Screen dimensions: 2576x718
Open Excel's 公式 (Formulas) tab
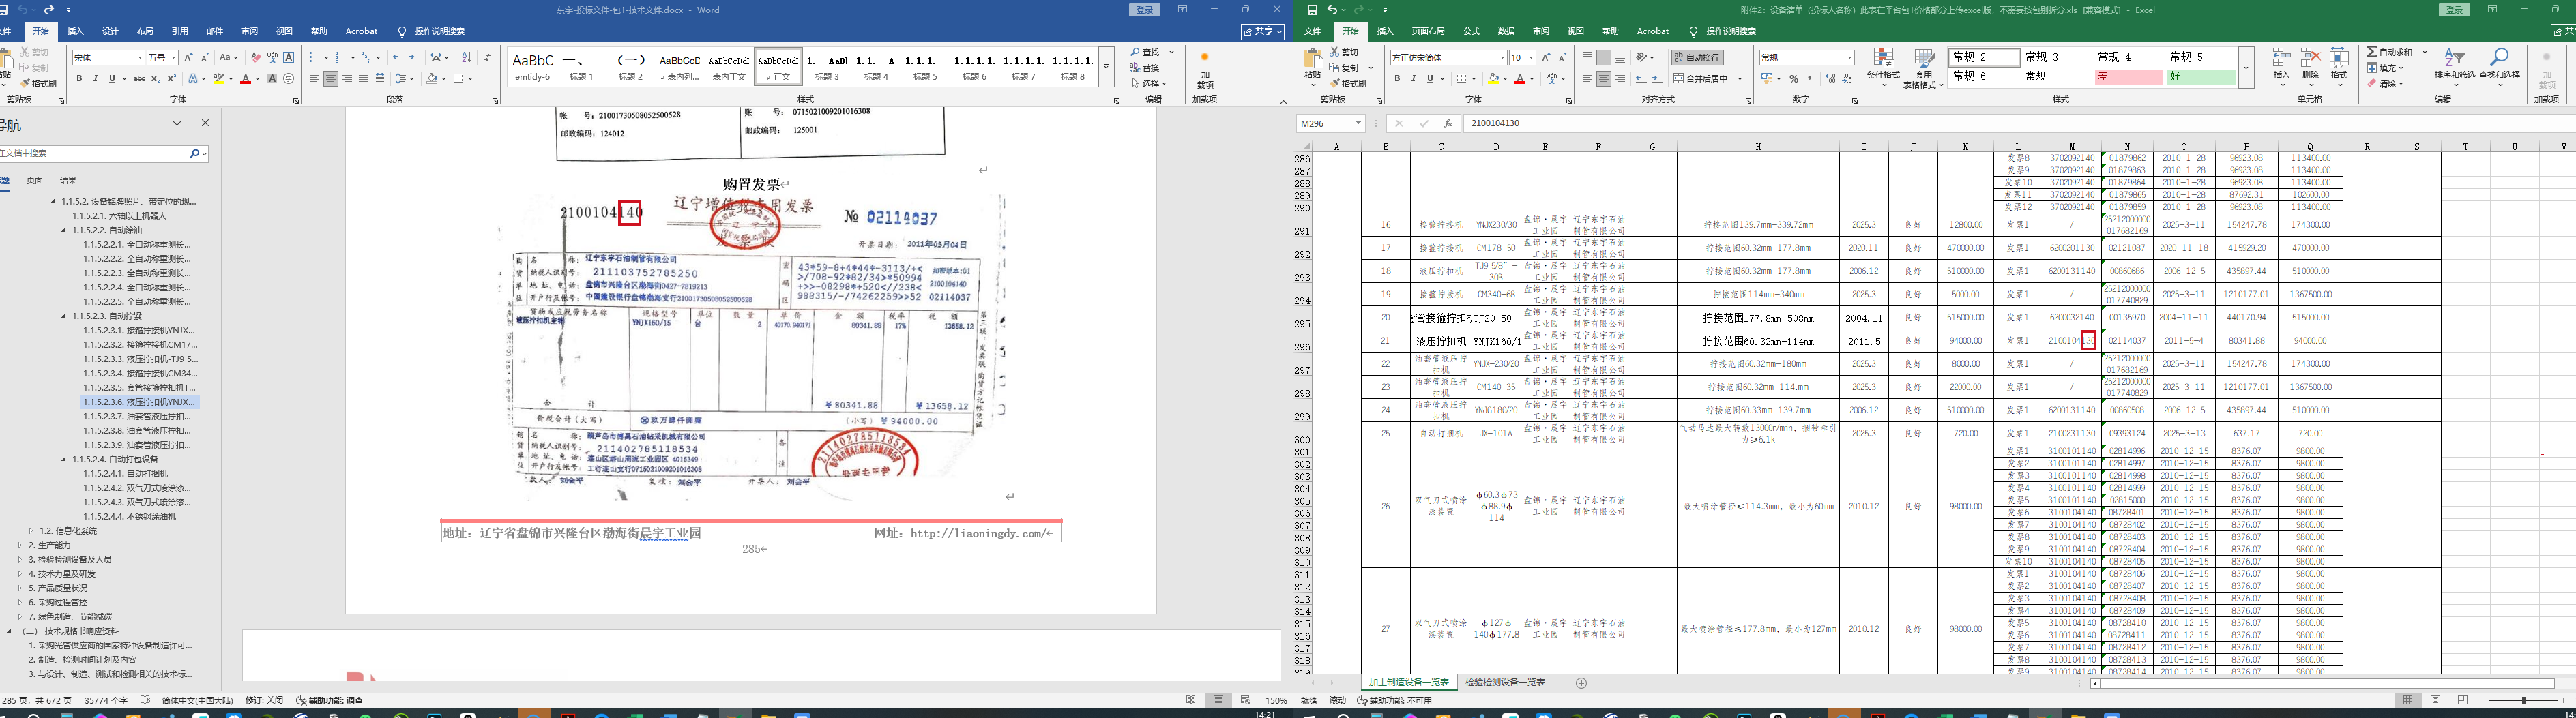1471,31
